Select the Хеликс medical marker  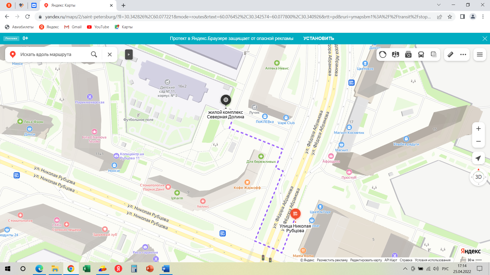203,201
